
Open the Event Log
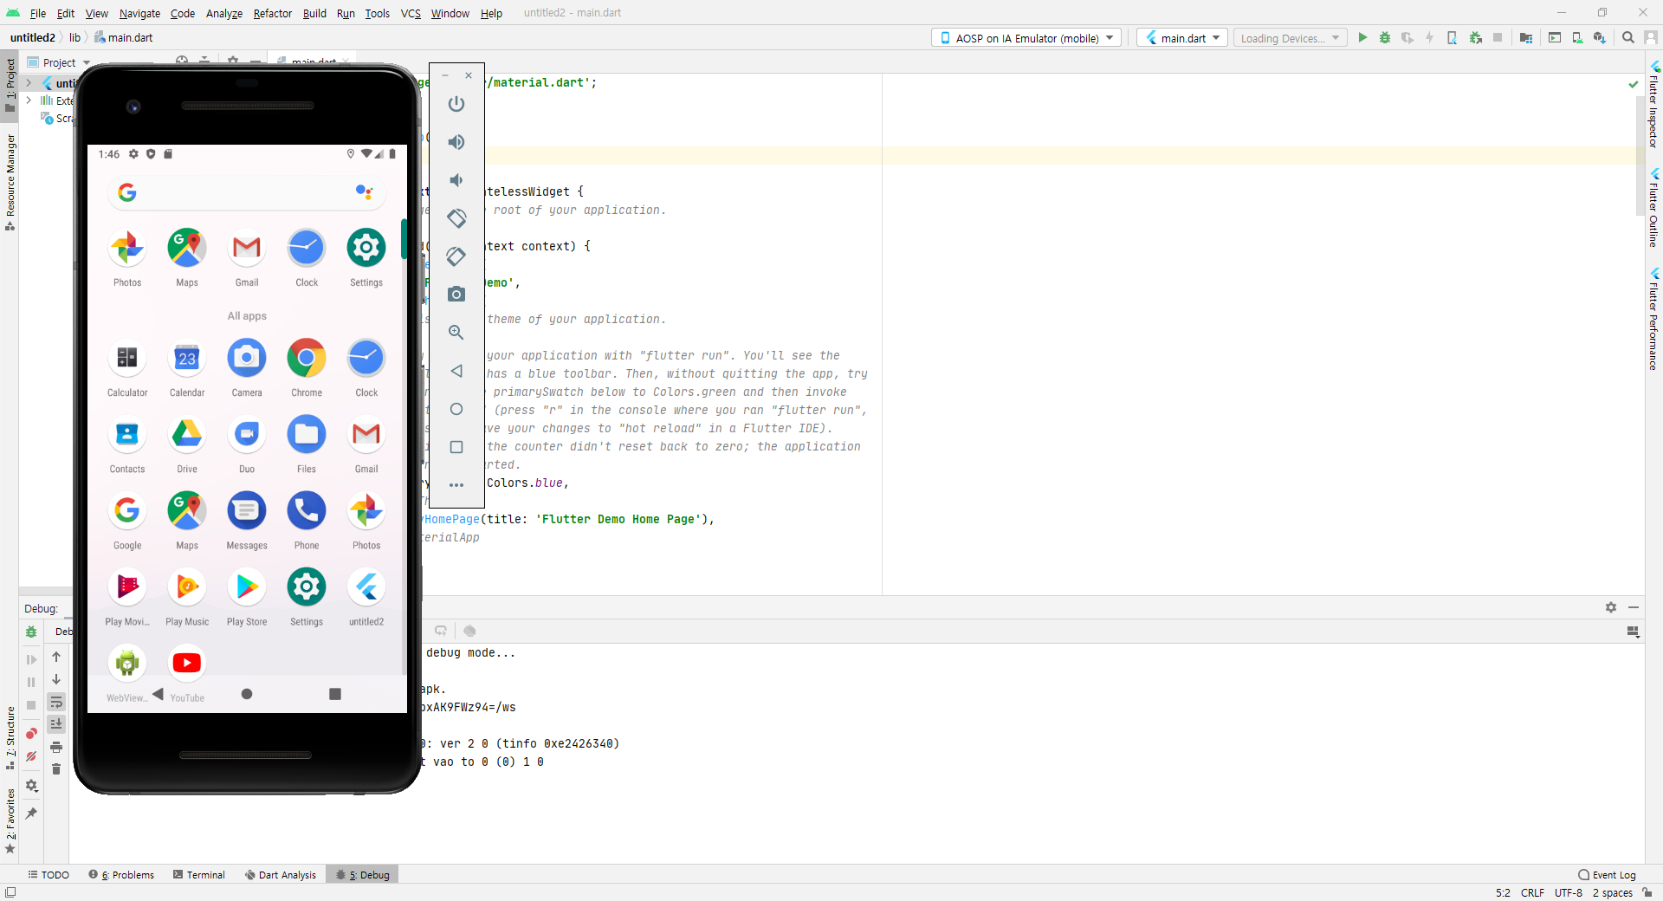(x=1608, y=875)
